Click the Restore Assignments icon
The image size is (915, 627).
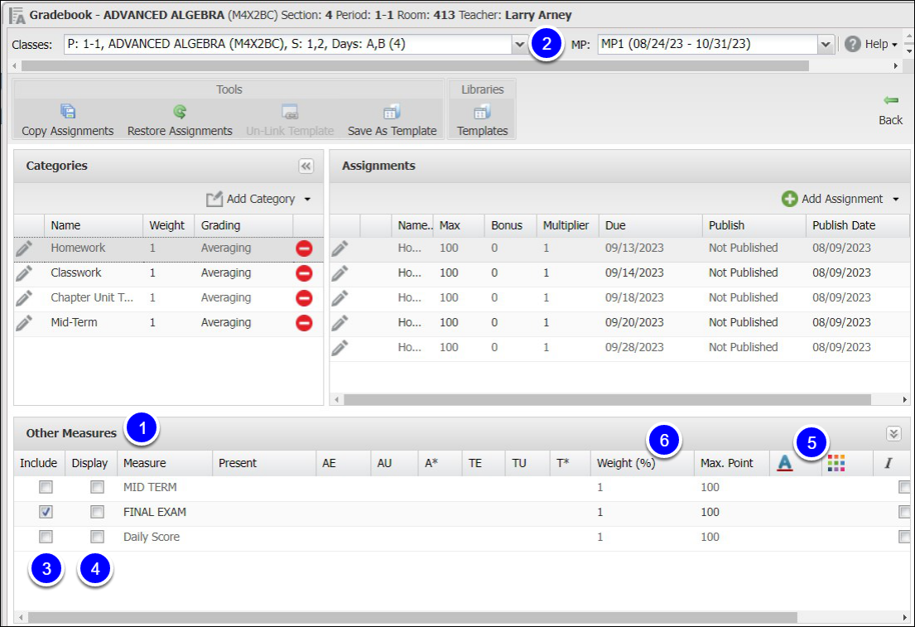pyautogui.click(x=180, y=111)
